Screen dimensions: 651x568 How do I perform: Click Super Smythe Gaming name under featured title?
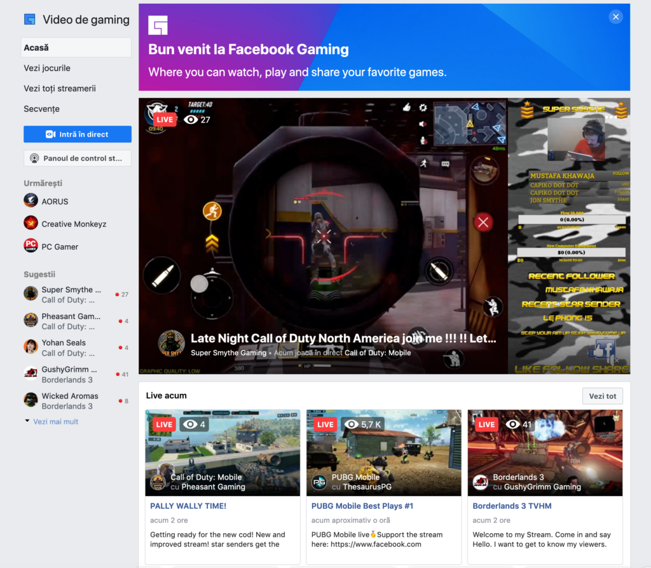[x=228, y=353]
